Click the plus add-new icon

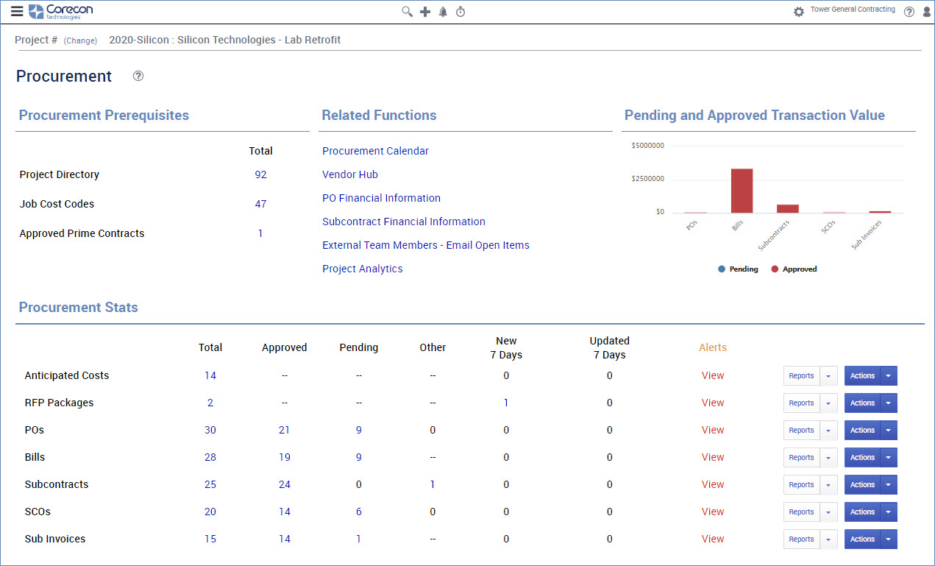pos(425,12)
